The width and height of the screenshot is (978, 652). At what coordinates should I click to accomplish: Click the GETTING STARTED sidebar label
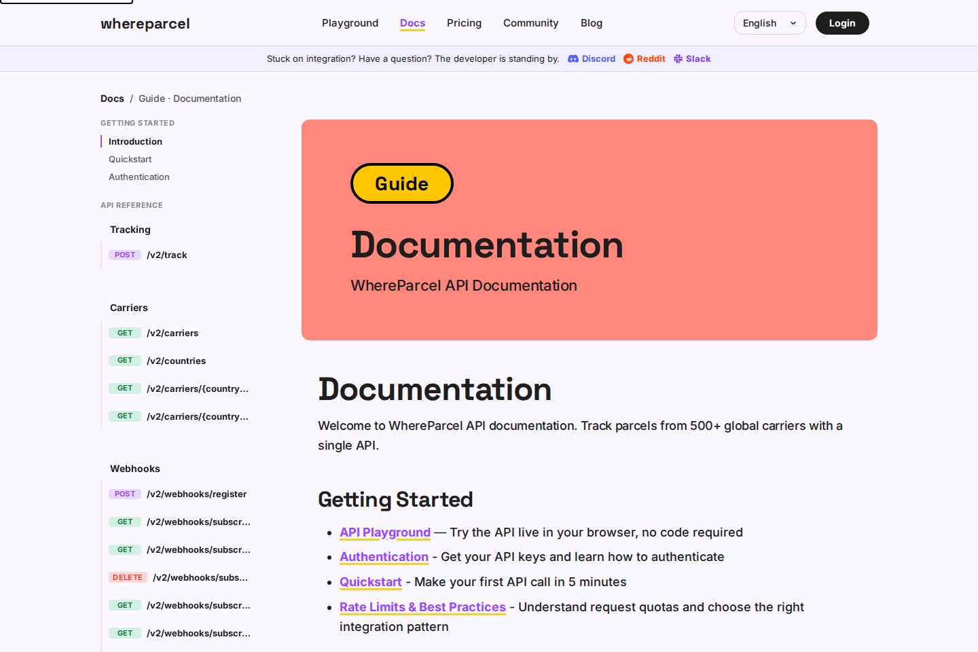[x=137, y=123]
